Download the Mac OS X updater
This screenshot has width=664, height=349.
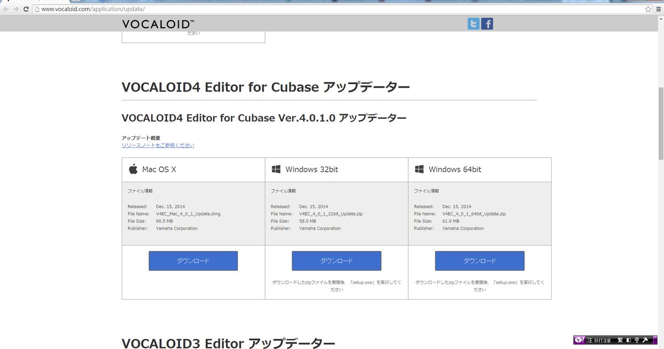coord(193,261)
